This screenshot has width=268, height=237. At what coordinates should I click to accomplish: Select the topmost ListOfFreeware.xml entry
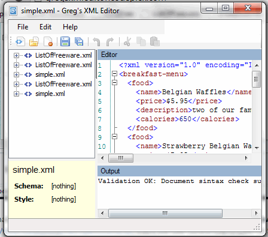(x=63, y=55)
